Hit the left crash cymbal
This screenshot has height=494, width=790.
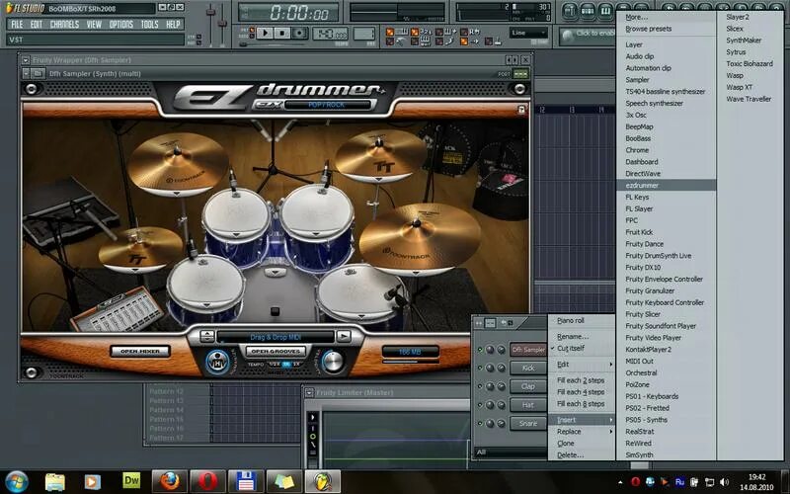click(x=178, y=163)
